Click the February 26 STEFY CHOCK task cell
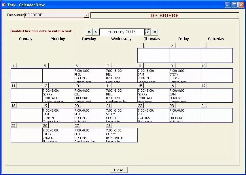The width and height of the screenshot is (246, 175). click(58, 135)
